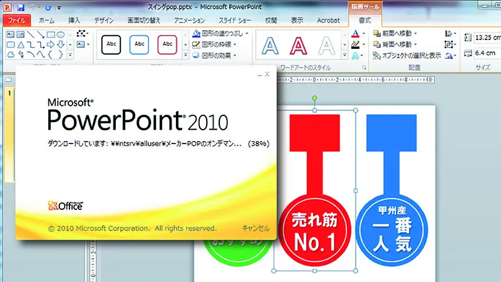
Task: Open the Customize Quick Access Toolbar dropdown
Action: click(x=59, y=8)
